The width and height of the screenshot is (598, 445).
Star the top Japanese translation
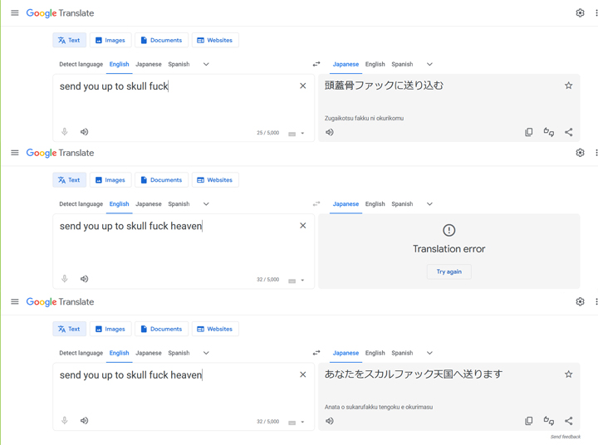(568, 86)
